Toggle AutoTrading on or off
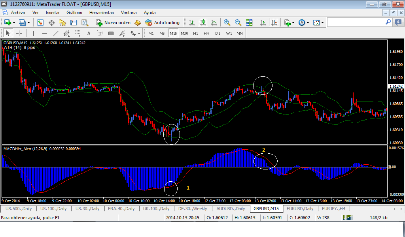Screen dimensions: 405x237 click(162, 23)
